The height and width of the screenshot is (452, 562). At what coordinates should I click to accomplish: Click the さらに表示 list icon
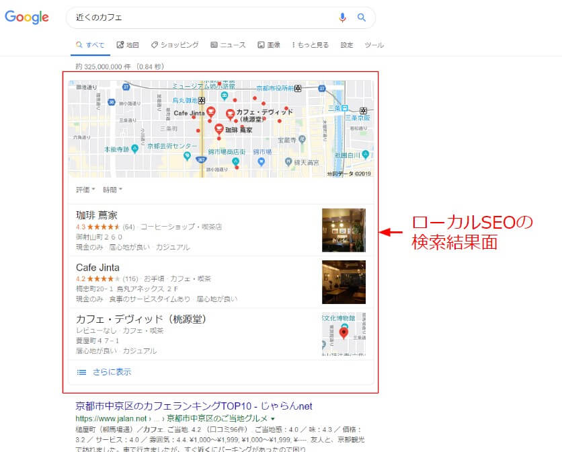click(x=82, y=373)
